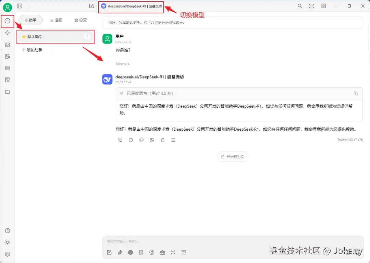Click new topic icon in input toolbar

tap(109, 252)
